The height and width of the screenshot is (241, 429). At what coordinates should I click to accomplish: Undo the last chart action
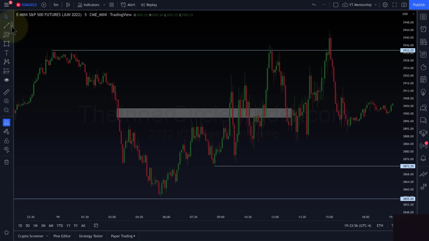(314, 5)
